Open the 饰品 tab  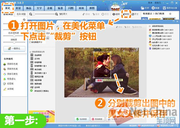pyautogui.click(x=28, y=8)
